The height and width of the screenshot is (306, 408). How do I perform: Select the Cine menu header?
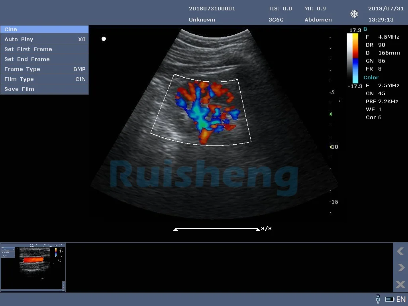click(44, 29)
